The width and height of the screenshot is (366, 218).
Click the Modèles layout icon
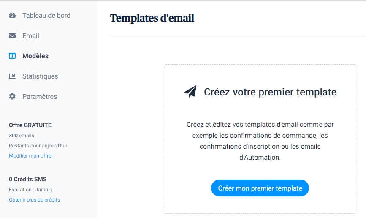[x=12, y=56]
